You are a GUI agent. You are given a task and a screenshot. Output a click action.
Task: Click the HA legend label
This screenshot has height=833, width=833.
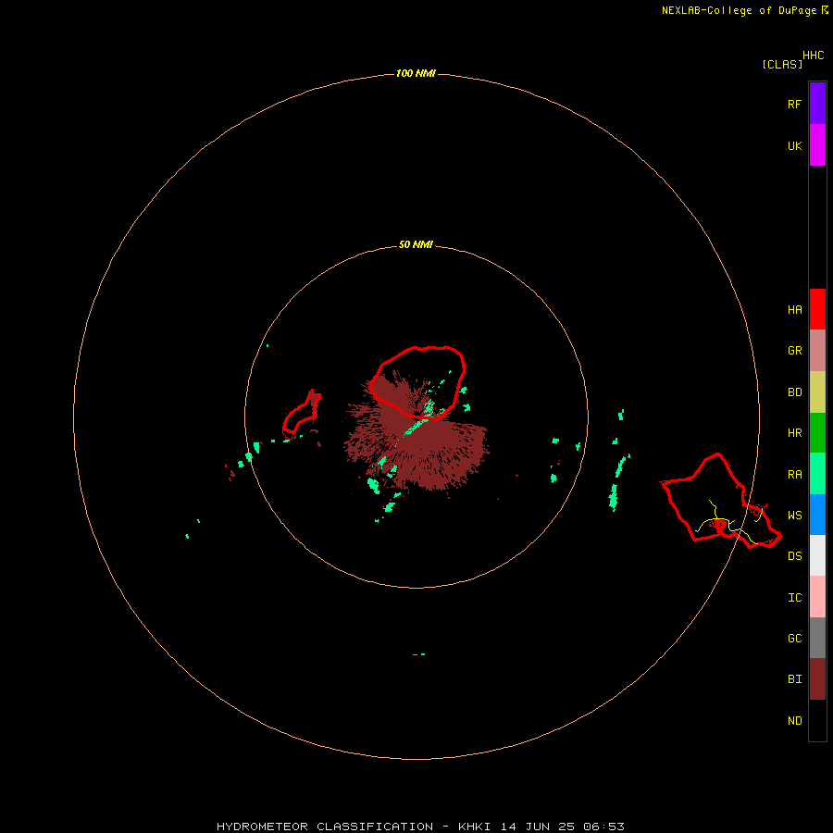pos(794,310)
